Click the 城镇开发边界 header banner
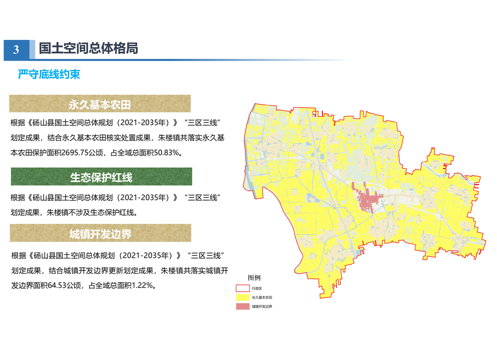The height and width of the screenshot is (351, 497). pos(101,233)
